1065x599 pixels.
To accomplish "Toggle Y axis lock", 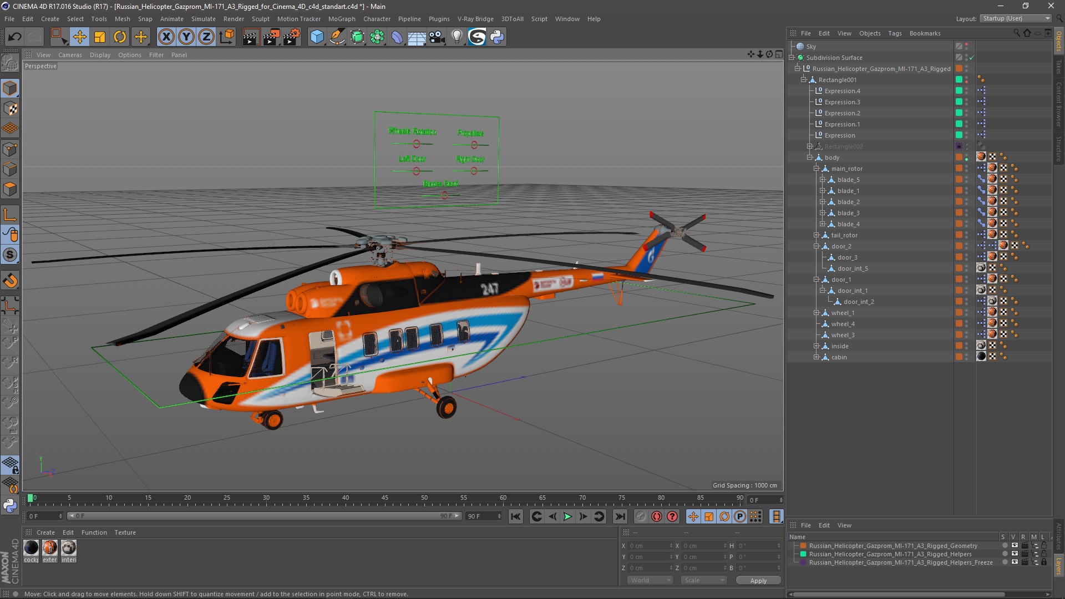I will pos(186,37).
